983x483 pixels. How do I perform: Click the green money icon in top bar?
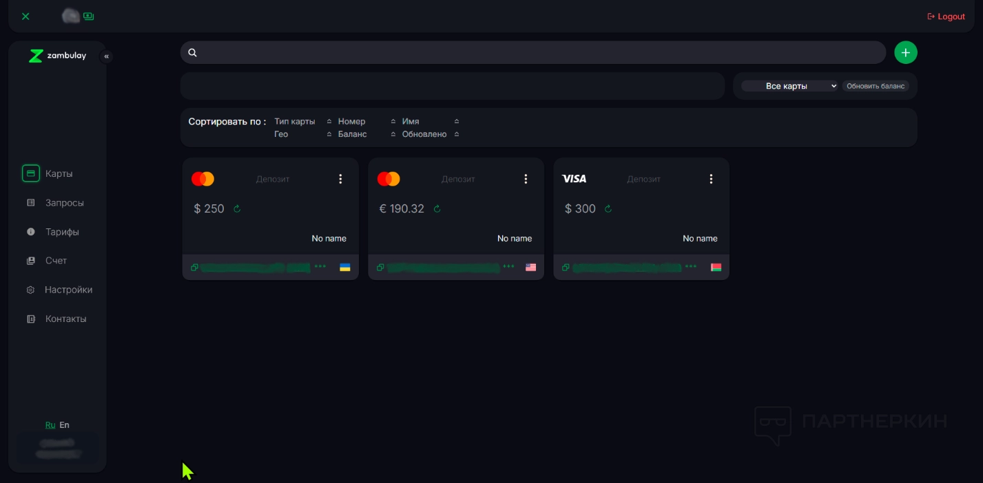click(88, 16)
